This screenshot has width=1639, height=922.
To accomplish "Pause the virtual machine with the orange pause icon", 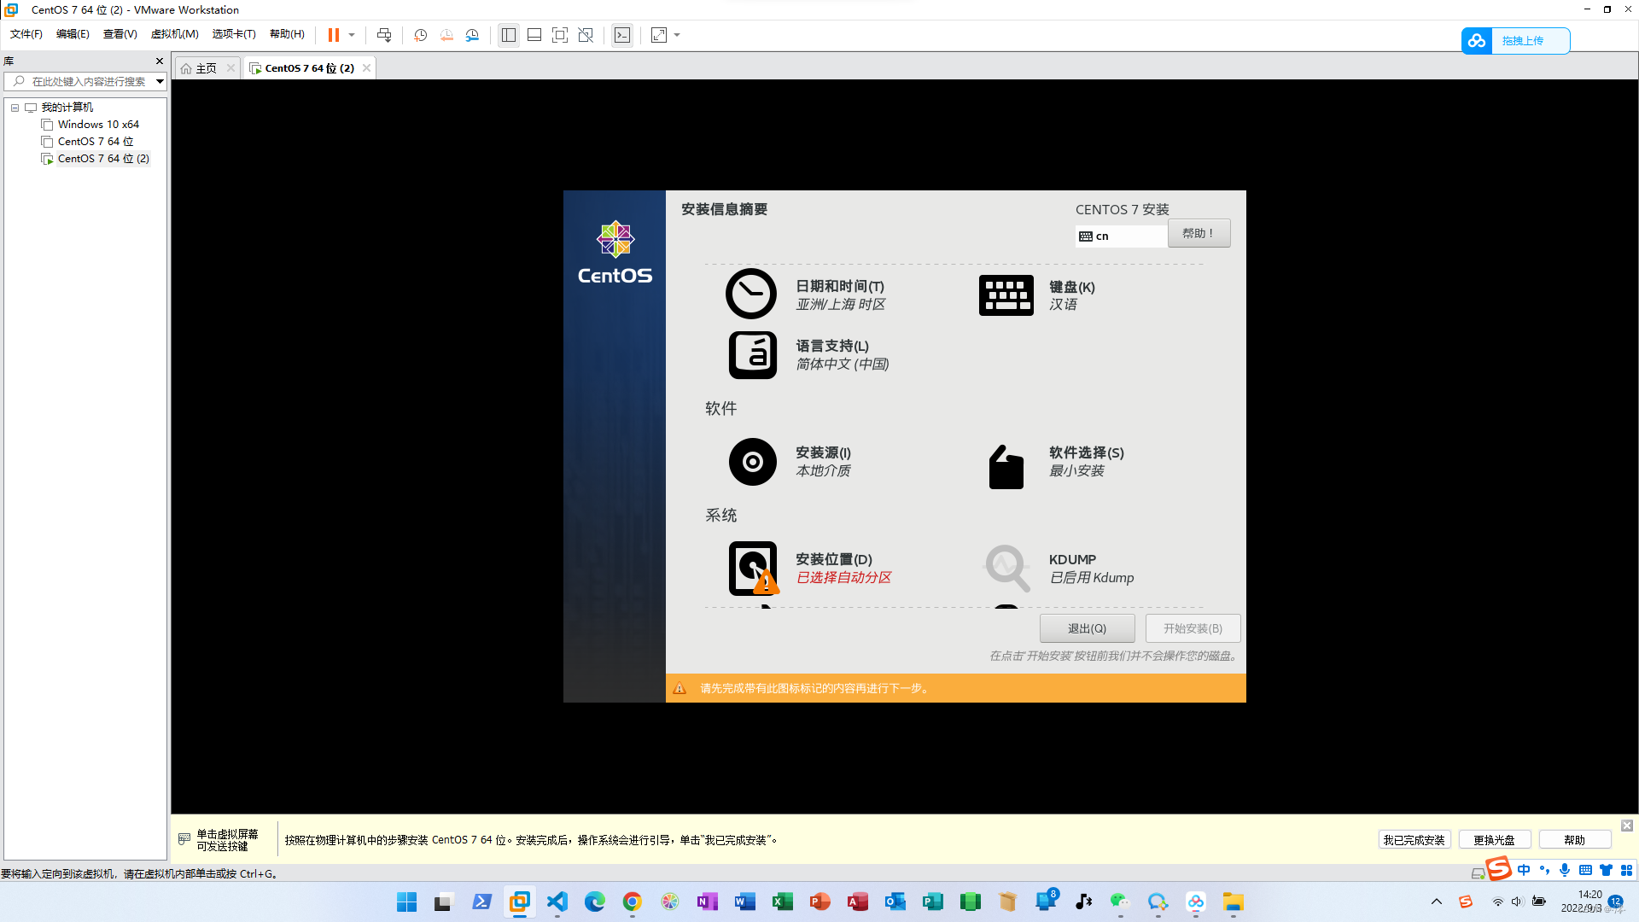I will (334, 35).
